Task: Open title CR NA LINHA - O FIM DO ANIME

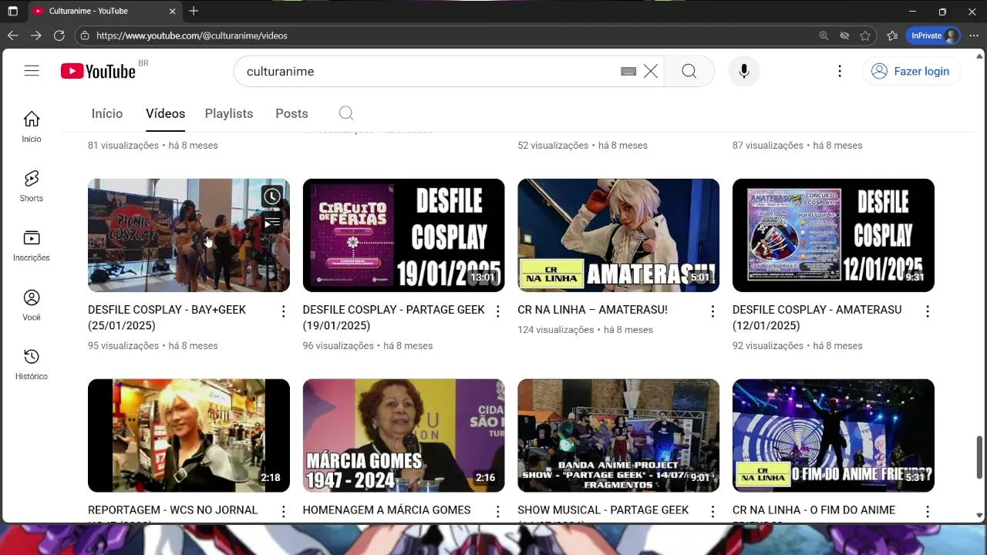Action: click(814, 510)
